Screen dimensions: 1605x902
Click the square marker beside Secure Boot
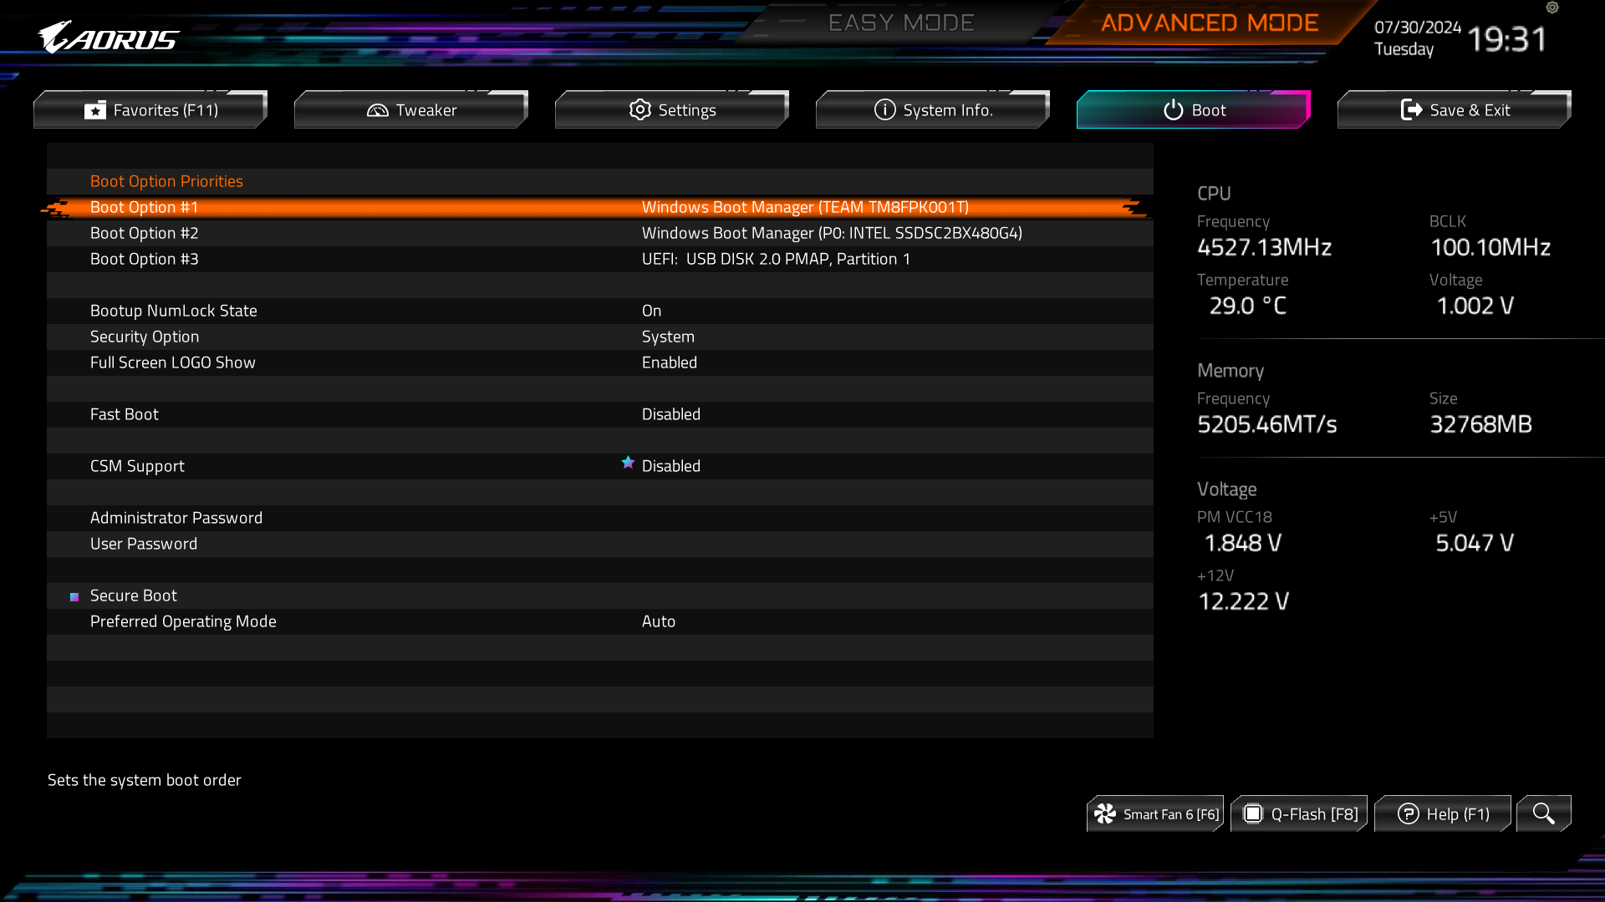(74, 596)
